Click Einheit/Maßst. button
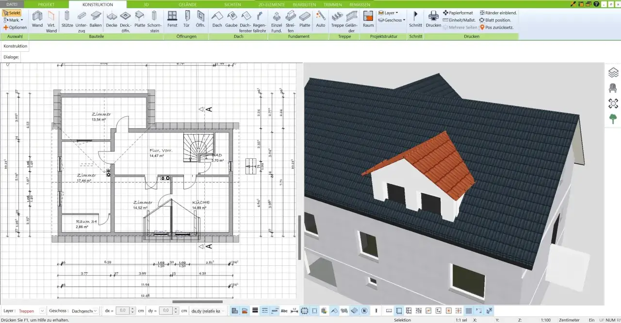The image size is (621, 323). [459, 20]
